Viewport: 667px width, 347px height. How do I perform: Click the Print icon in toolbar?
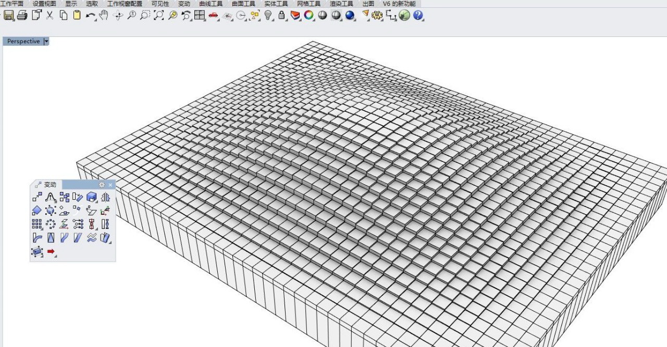point(22,16)
